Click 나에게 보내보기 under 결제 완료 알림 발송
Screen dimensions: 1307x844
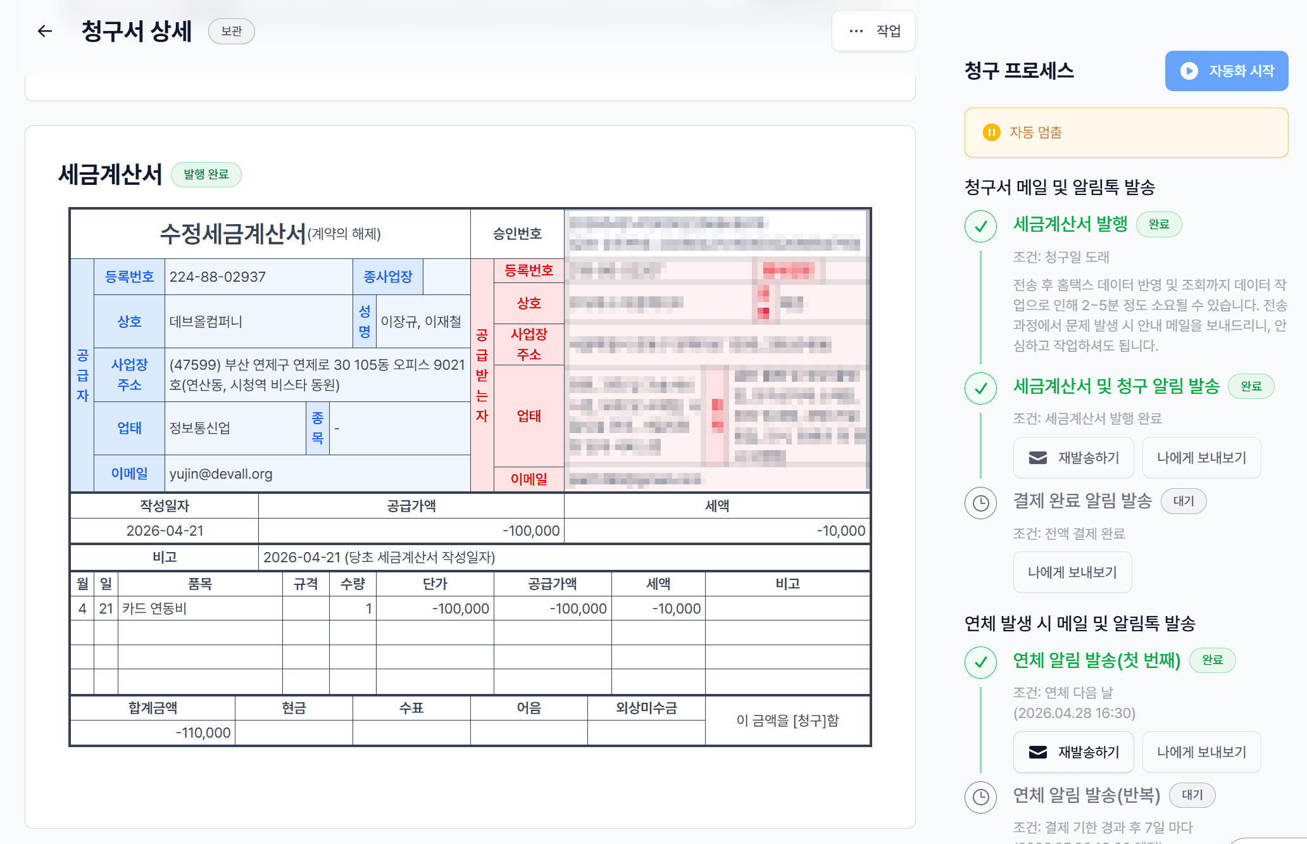tap(1072, 572)
